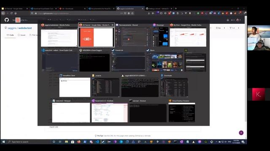Show hidden system tray icons
This screenshot has height=151, width=270.
coord(216,142)
